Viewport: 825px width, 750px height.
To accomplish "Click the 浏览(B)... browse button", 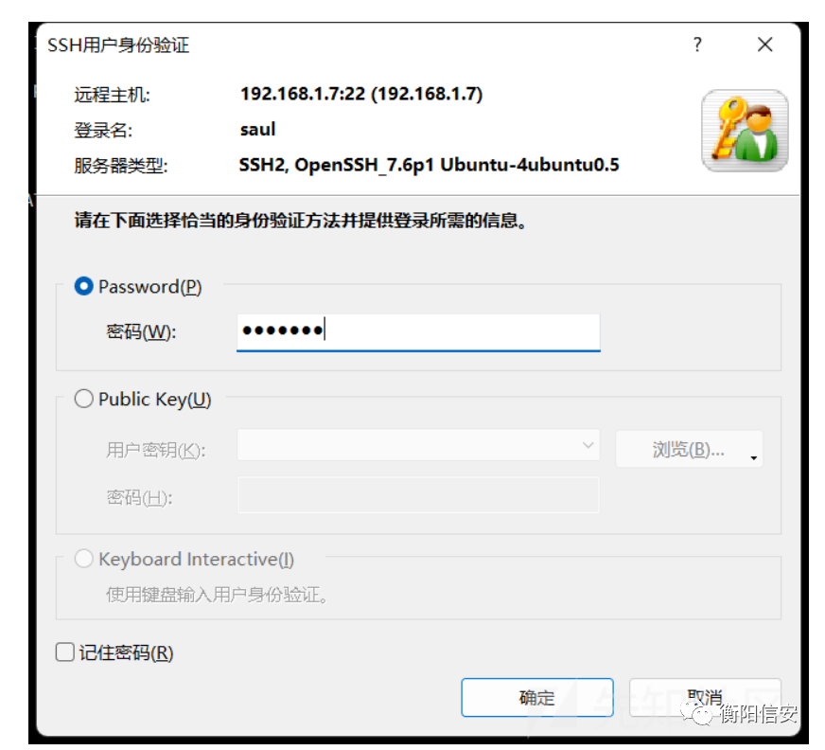I will tap(688, 449).
